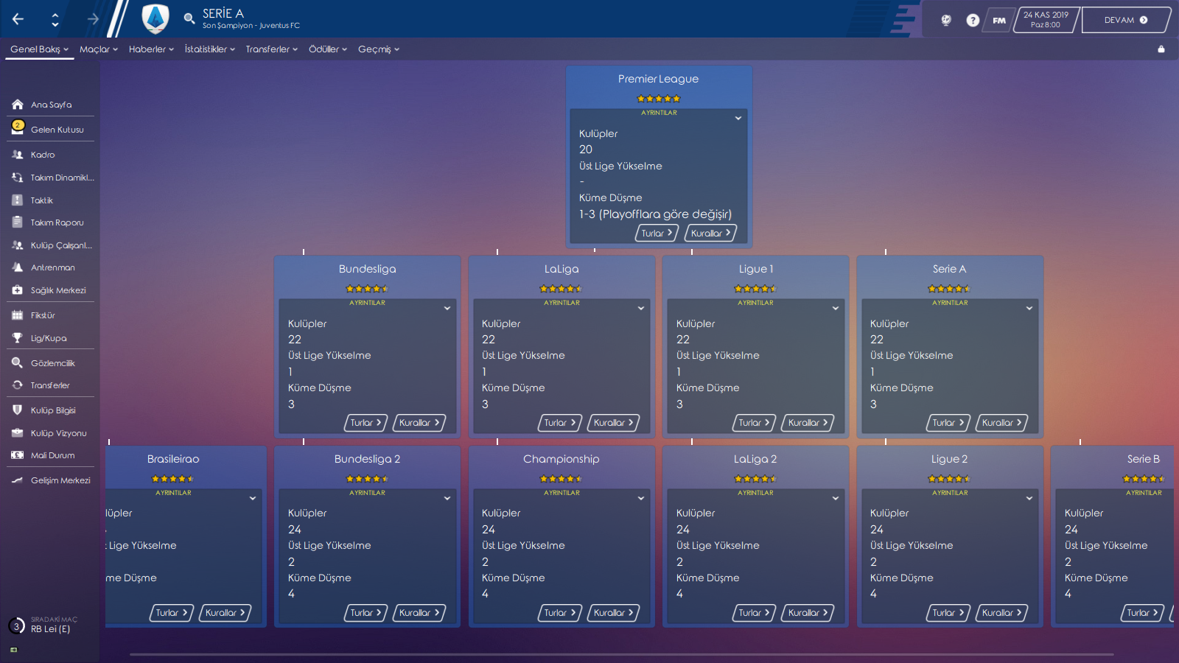Go forward with the right arrow
This screenshot has width=1179, height=663.
click(93, 19)
